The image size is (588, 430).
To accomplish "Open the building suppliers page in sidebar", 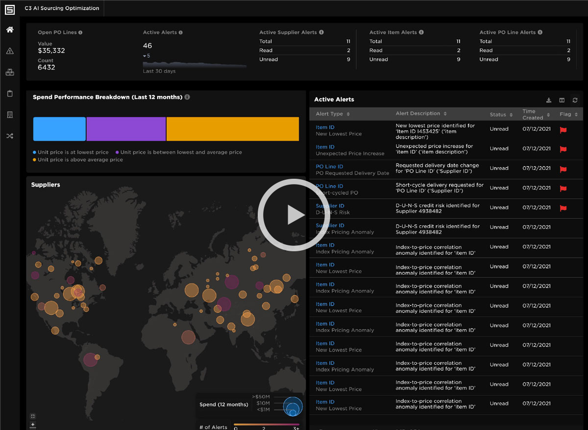I will [10, 115].
